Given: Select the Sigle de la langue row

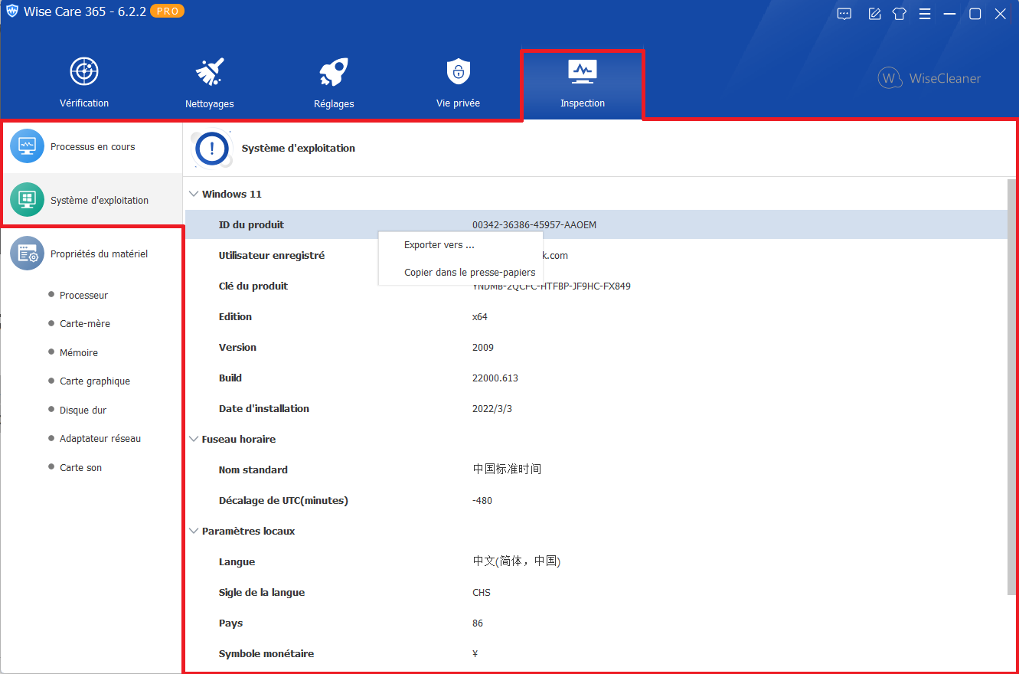Looking at the screenshot, I should pyautogui.click(x=596, y=592).
